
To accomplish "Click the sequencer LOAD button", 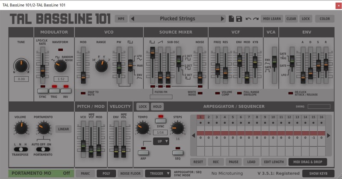I will pyautogui.click(x=251, y=162).
